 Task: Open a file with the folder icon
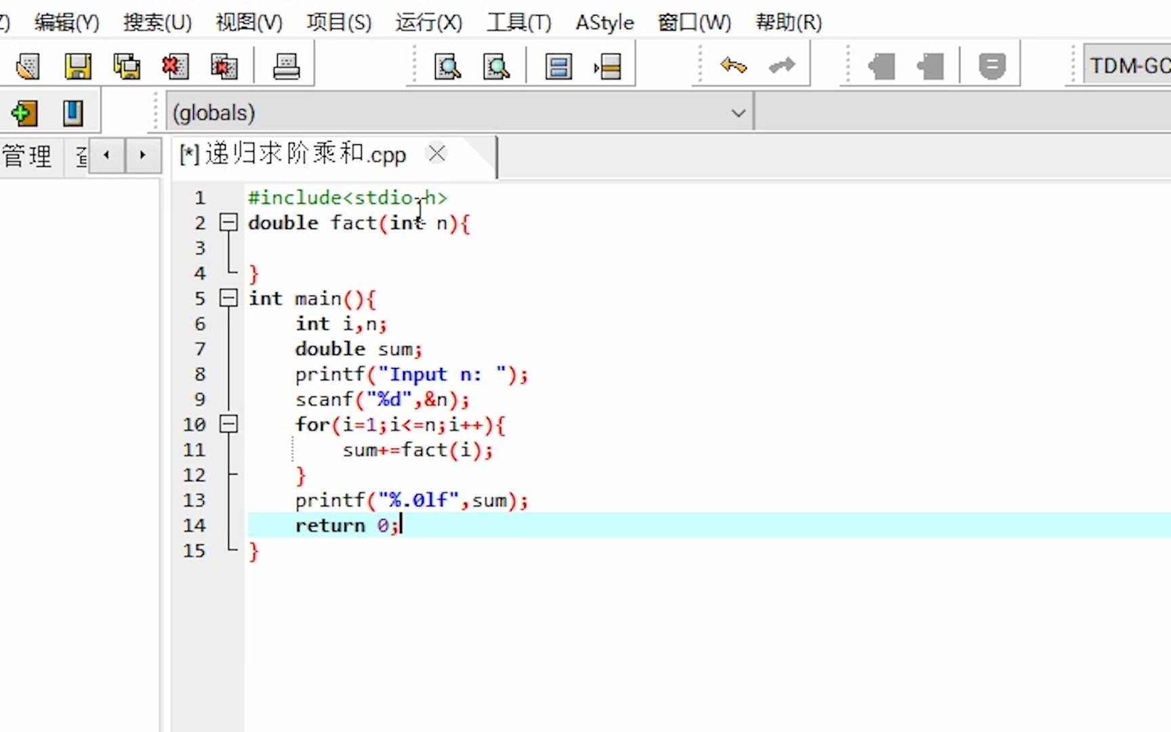(27, 66)
